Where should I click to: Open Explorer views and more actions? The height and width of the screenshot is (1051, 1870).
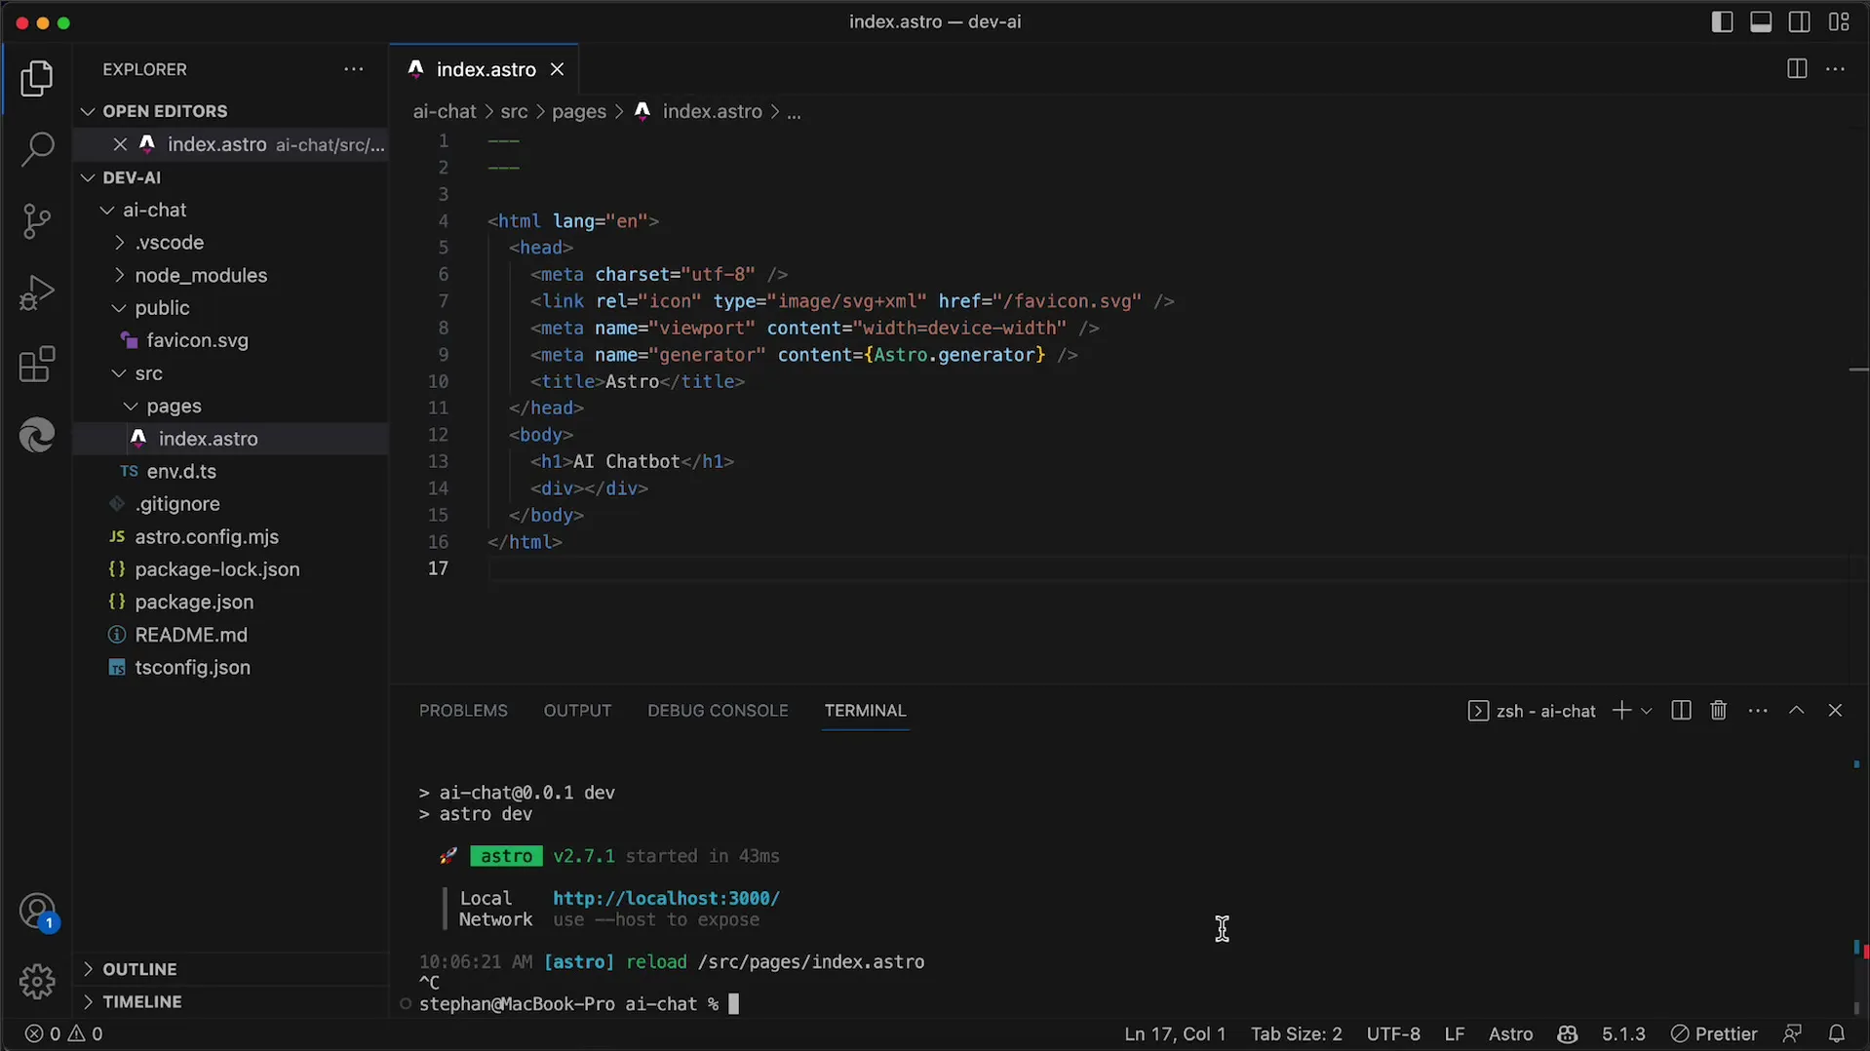click(x=354, y=69)
